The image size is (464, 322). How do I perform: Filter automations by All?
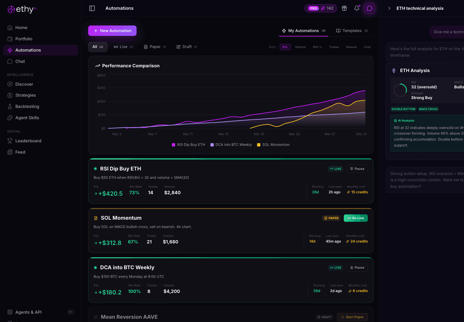click(98, 47)
